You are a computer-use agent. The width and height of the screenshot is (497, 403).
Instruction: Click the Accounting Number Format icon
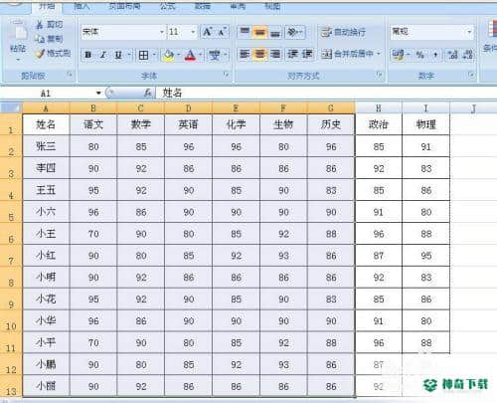pos(398,55)
